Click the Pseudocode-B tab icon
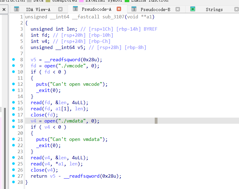 pos(134,9)
